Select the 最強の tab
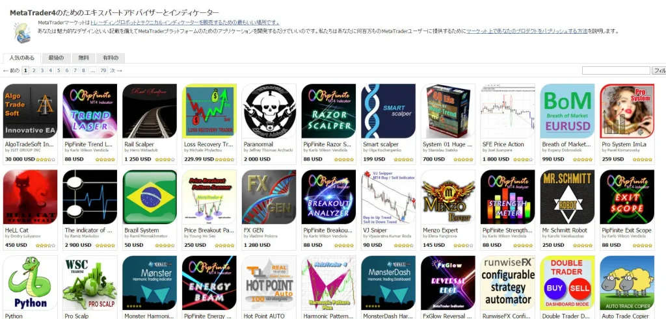Image resolution: width=666 pixels, height=319 pixels. [x=56, y=58]
